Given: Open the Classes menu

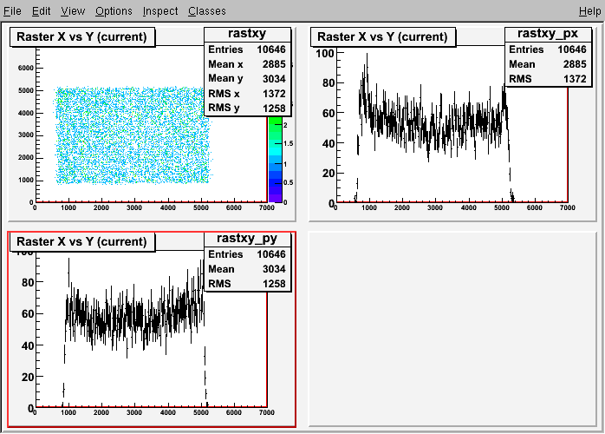Looking at the screenshot, I should point(207,11).
